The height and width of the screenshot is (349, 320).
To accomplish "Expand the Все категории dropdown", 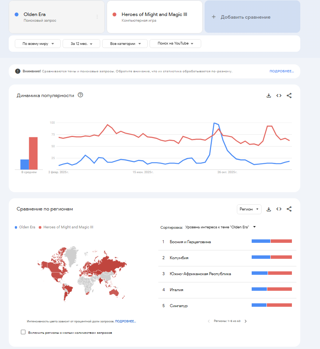I will pos(125,44).
